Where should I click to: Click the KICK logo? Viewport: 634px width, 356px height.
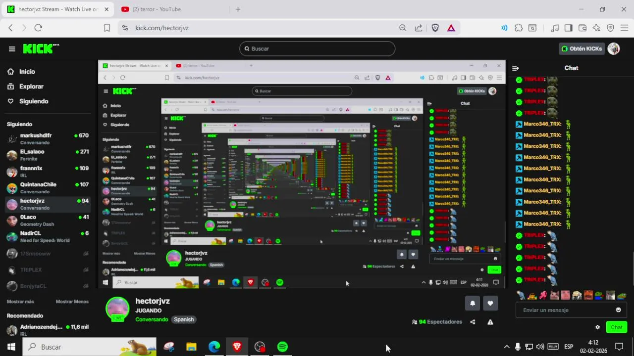point(41,48)
